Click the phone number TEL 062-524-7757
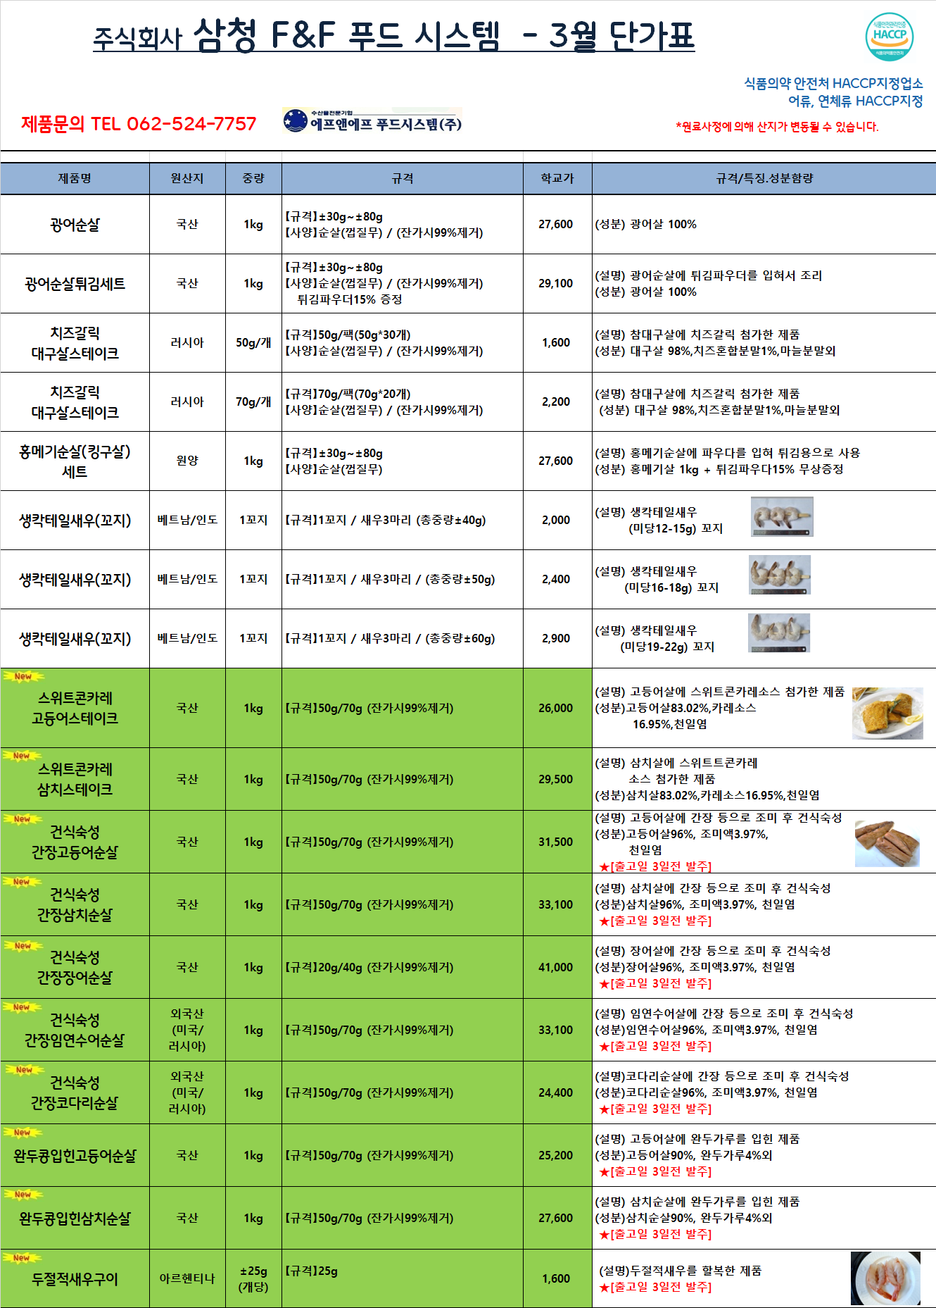This screenshot has width=936, height=1308. (x=174, y=124)
